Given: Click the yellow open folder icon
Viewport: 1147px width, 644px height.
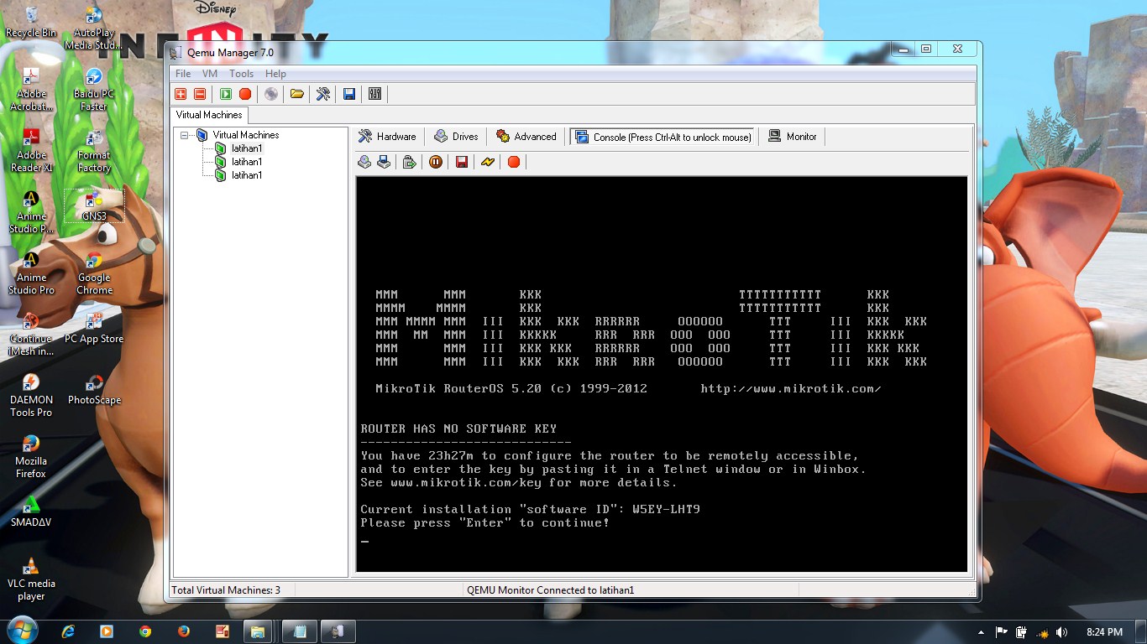Looking at the screenshot, I should (x=296, y=94).
